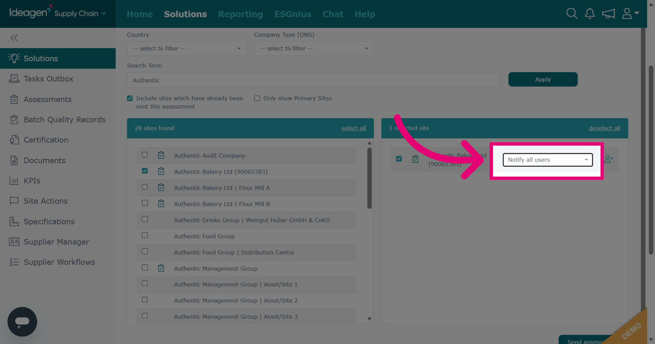
Task: Click the Certification icon
Action: 14,140
